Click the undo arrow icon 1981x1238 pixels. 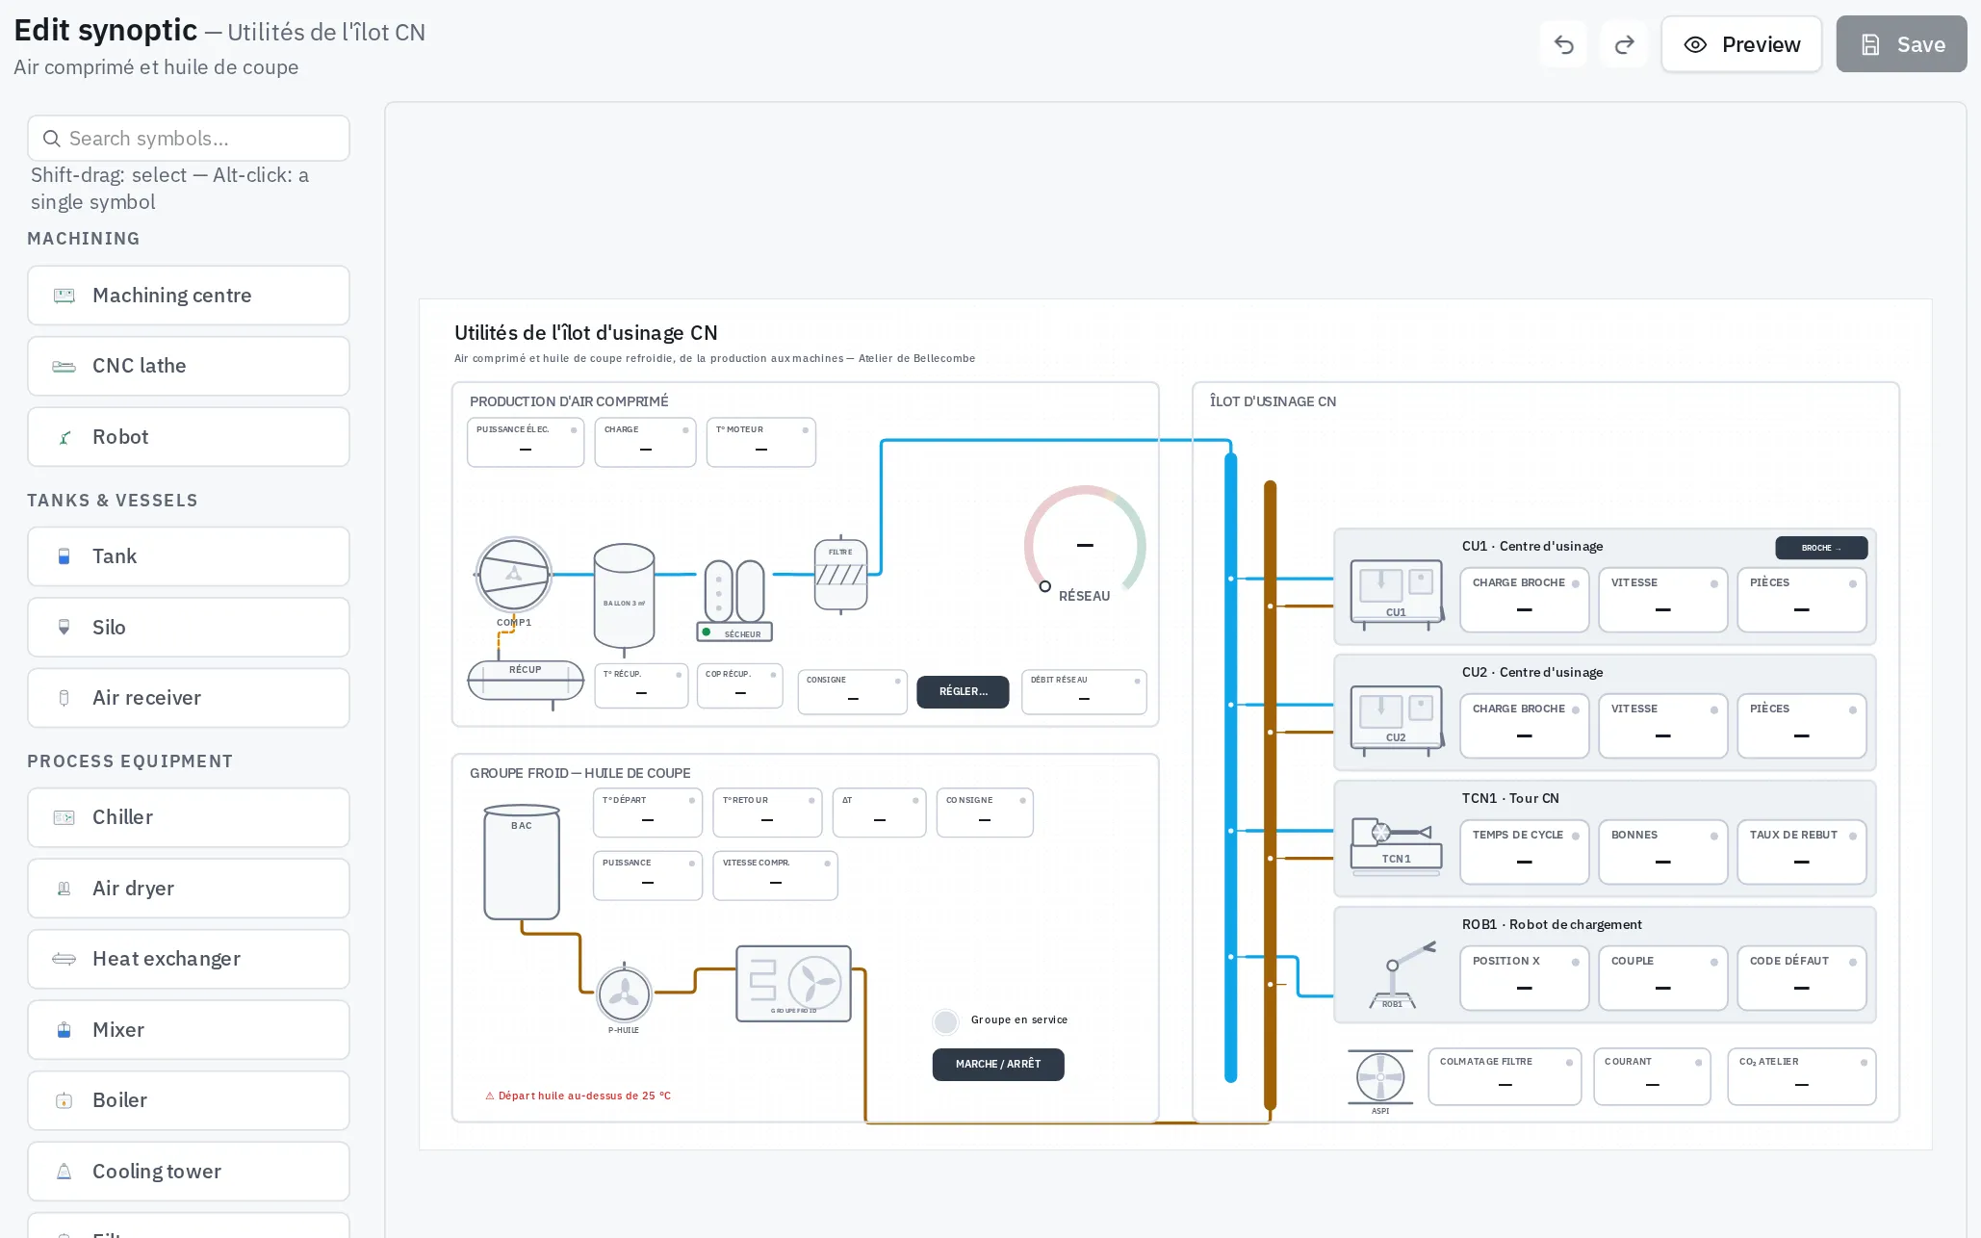point(1564,44)
